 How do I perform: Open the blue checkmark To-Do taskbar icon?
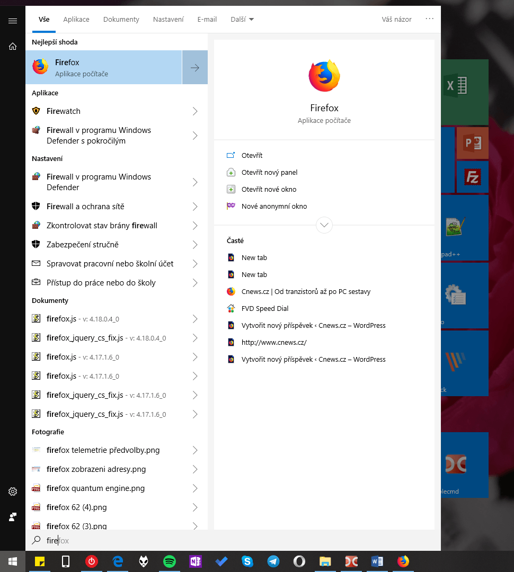221,561
